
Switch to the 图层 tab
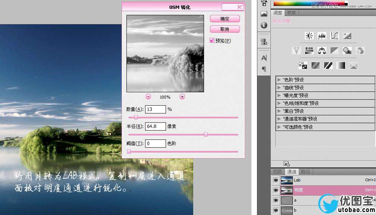tap(278, 171)
